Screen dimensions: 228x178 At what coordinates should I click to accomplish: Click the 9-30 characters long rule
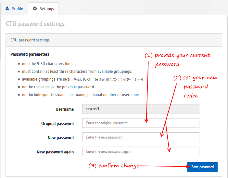click(x=47, y=64)
